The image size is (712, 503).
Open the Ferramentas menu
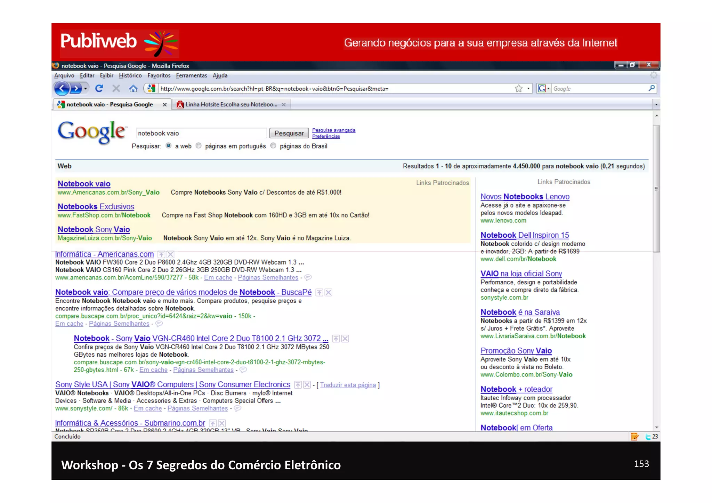tap(191, 75)
